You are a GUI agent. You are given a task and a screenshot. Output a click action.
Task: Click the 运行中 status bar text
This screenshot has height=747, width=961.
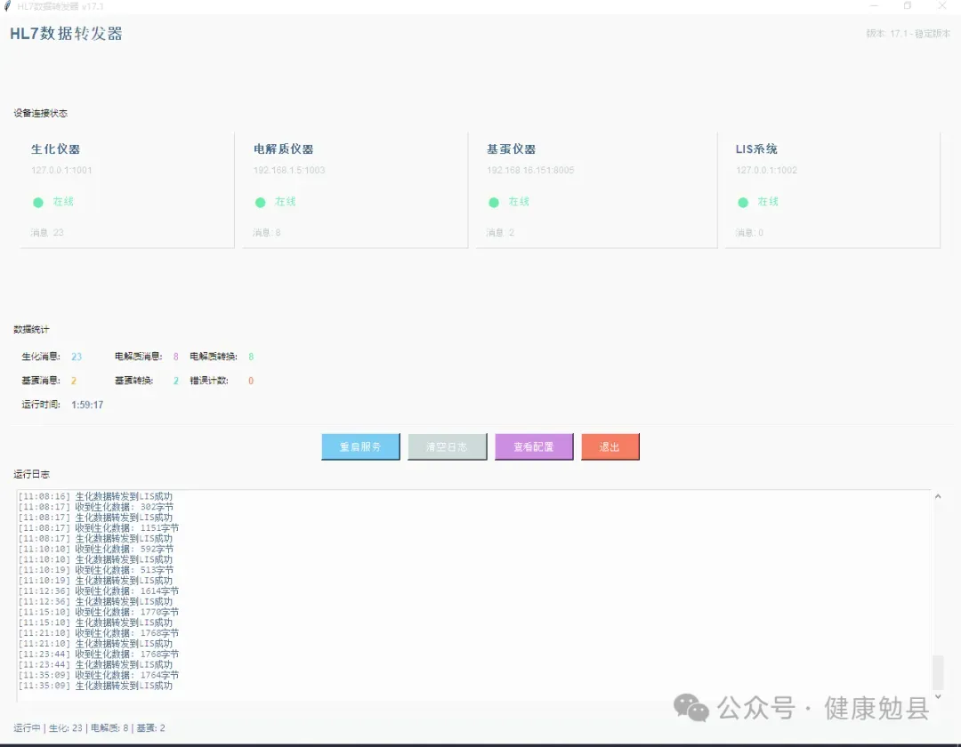coord(27,727)
